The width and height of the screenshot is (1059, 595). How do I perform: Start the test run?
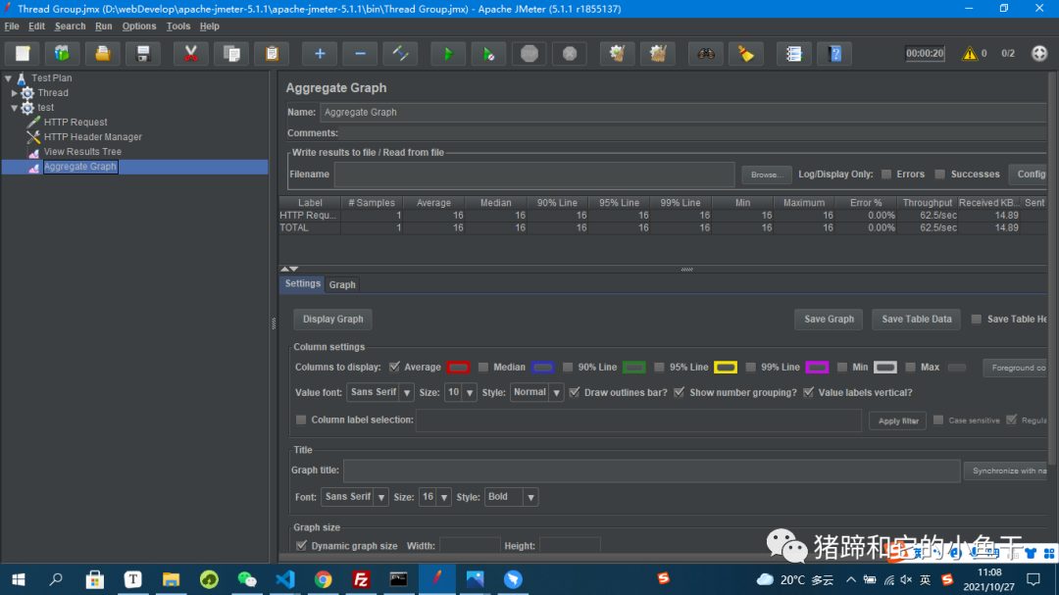[448, 53]
